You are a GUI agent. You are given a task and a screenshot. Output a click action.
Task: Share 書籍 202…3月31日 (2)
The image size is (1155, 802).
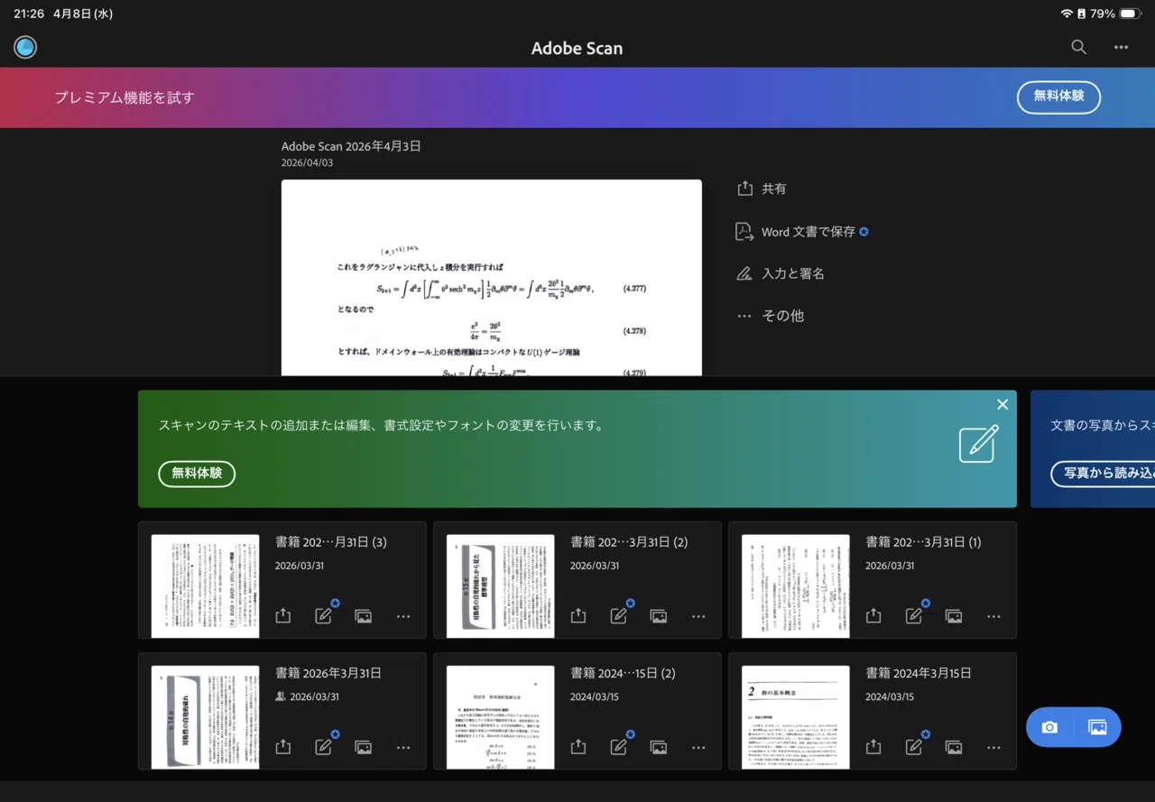coord(578,616)
